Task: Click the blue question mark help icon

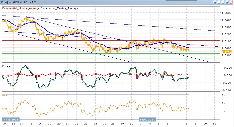Action: coord(215,2)
